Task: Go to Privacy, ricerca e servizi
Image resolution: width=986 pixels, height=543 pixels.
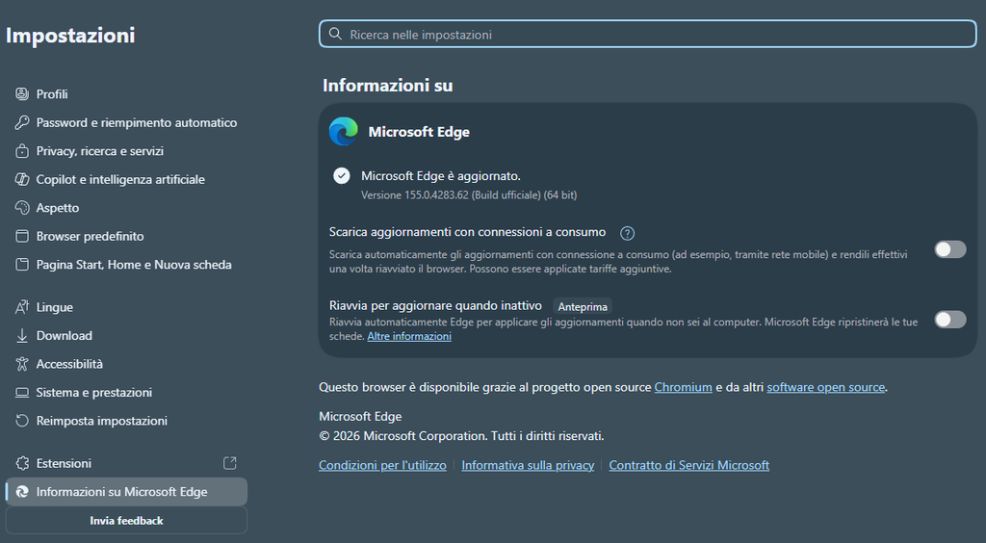Action: click(126, 151)
